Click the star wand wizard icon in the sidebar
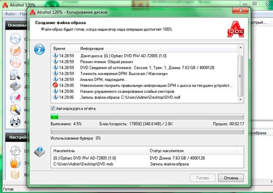This screenshot has height=193, width=273. click(x=15, y=110)
